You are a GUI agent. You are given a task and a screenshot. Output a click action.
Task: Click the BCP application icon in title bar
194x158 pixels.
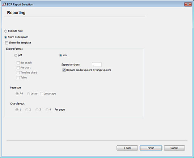(x=4, y=4)
